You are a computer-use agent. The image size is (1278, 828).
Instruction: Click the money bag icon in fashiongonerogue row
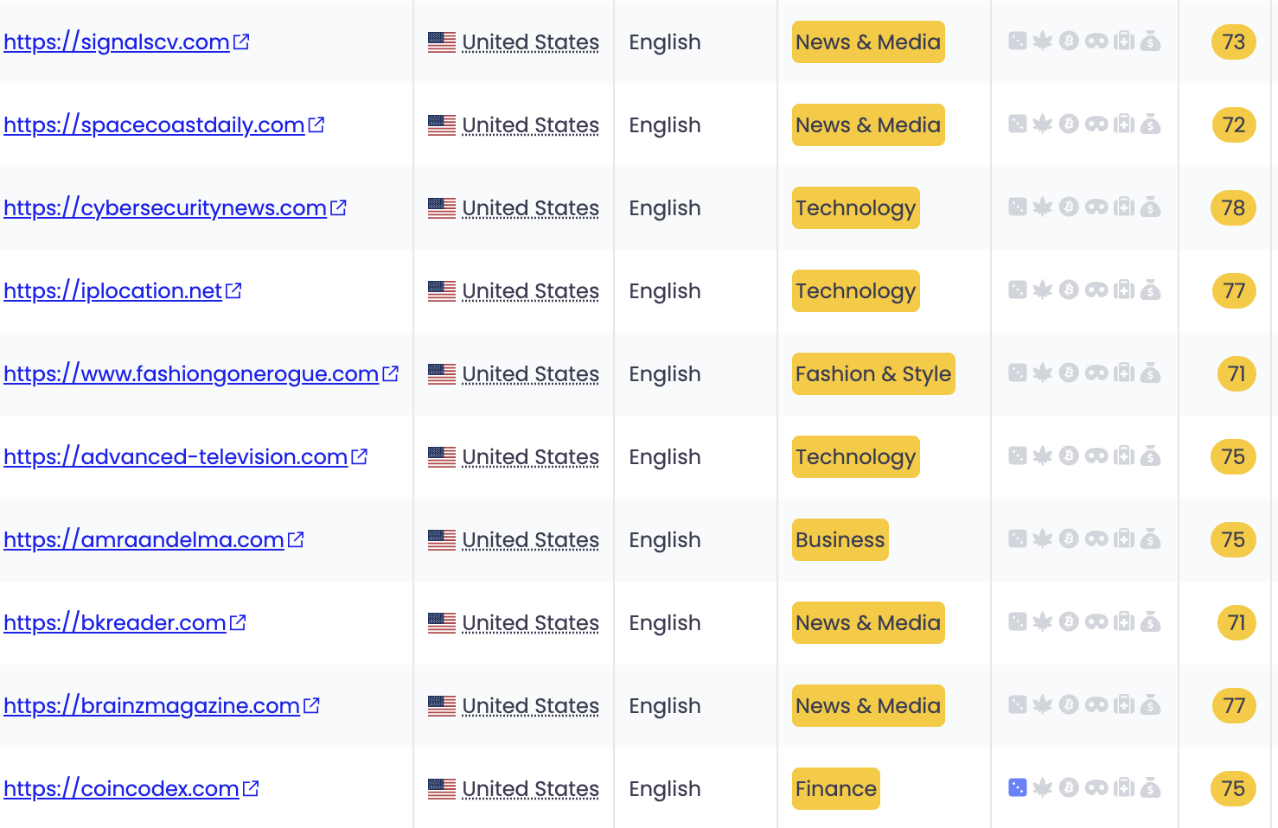[1150, 373]
